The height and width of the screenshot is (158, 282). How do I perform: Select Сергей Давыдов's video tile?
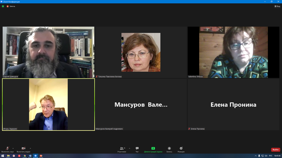pos(48,52)
